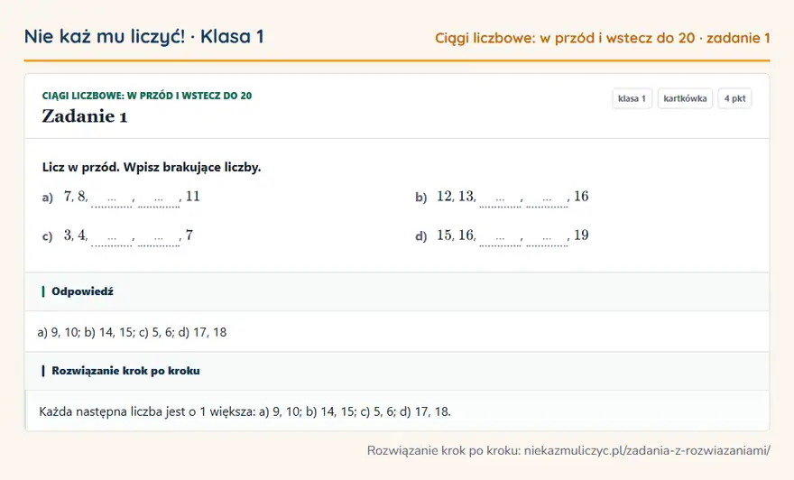
Task: Click the numbers '12, 13' in sequence b)
Action: coord(457,197)
